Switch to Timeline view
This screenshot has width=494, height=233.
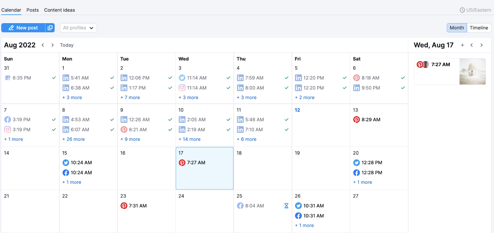(x=479, y=28)
